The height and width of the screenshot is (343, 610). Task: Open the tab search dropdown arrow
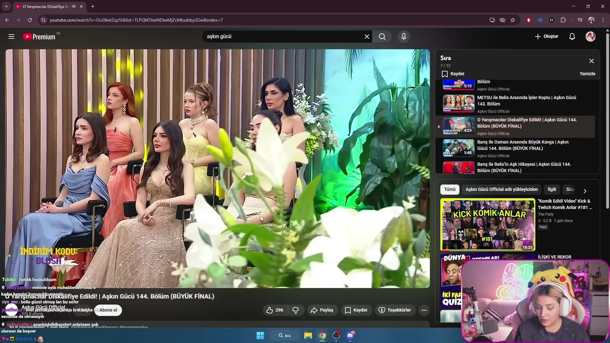(6, 7)
